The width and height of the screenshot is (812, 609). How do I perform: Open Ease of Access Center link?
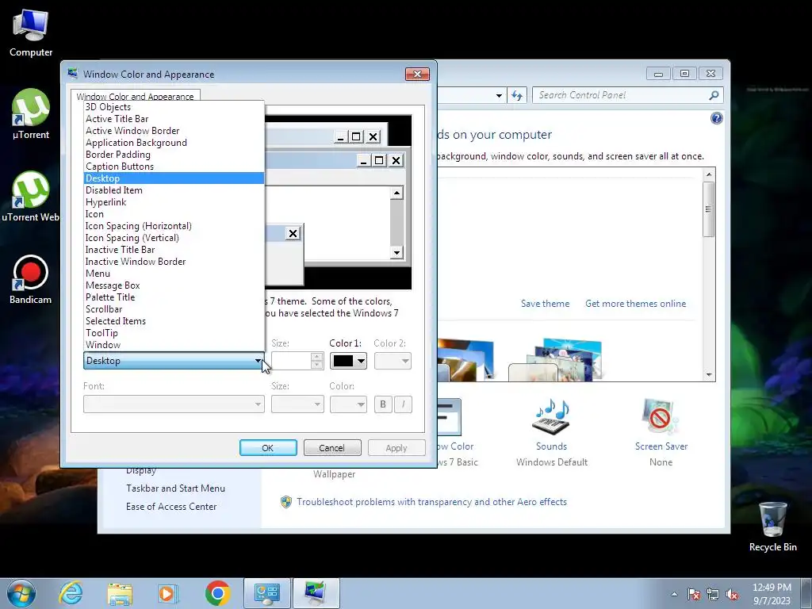coord(171,507)
